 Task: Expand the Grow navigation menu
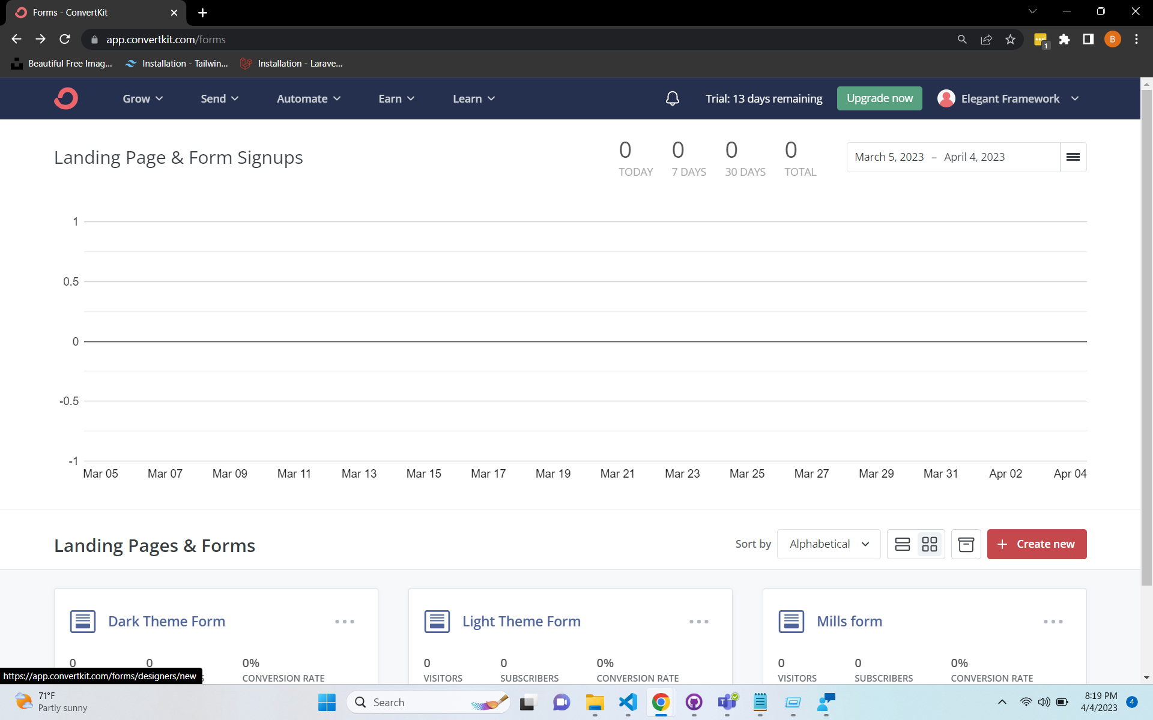[x=142, y=98]
